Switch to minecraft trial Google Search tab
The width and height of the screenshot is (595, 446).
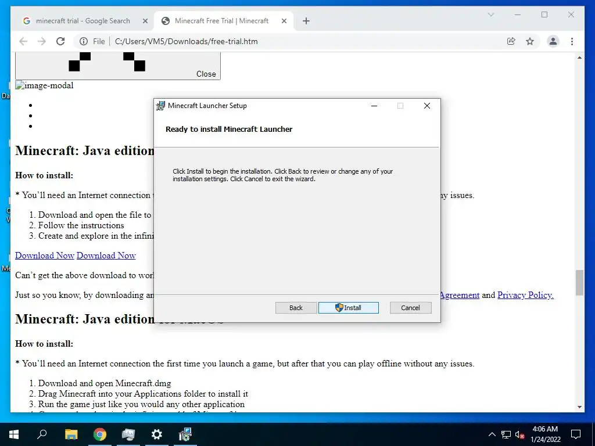tap(83, 21)
